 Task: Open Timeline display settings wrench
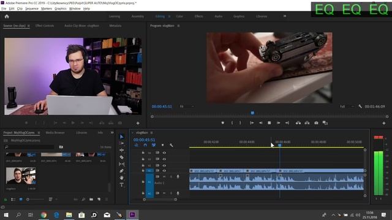(171, 145)
